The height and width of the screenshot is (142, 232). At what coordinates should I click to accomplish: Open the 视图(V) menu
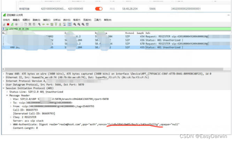[26, 20]
